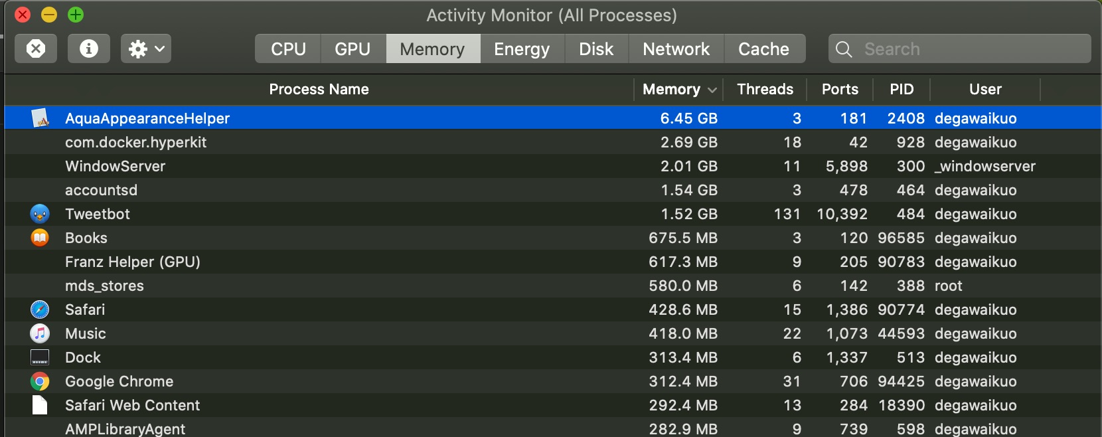Image resolution: width=1102 pixels, height=437 pixels.
Task: Select the Dock process name
Action: tap(83, 357)
